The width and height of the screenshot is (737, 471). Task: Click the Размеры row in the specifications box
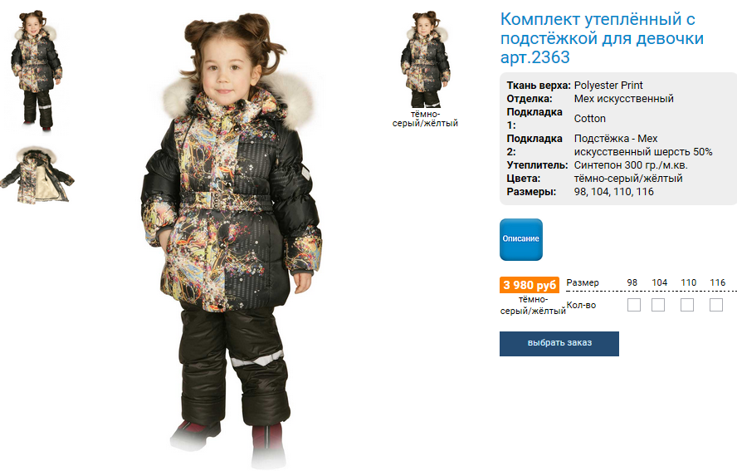tap(580, 192)
